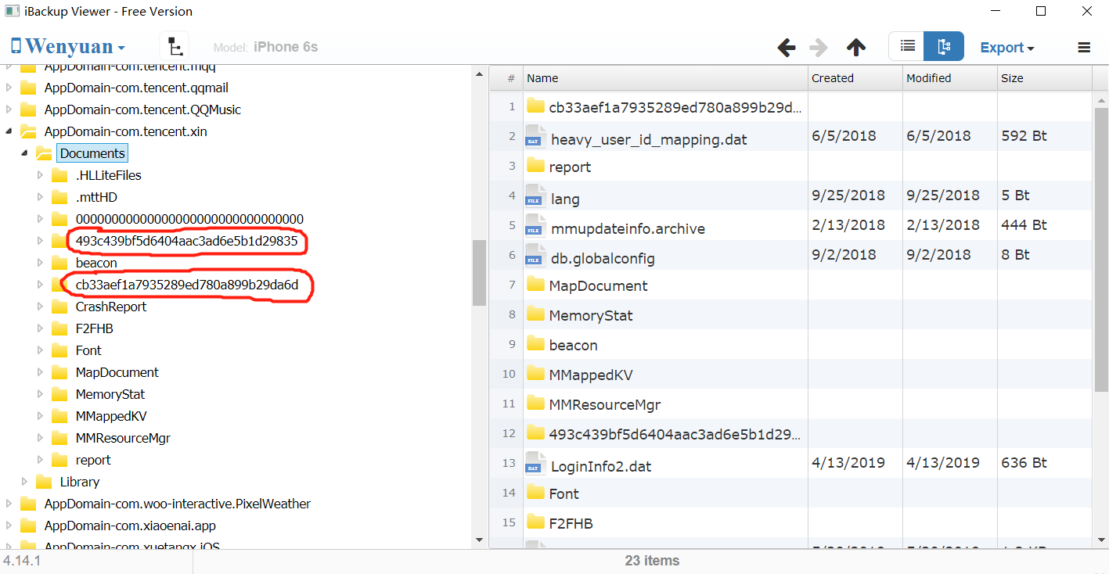Expand the Library folder node
The height and width of the screenshot is (574, 1109).
pos(25,482)
